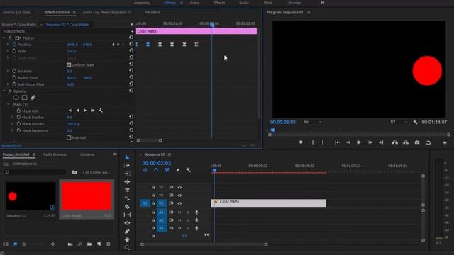Play the program monitor
The image size is (454, 255).
click(359, 142)
